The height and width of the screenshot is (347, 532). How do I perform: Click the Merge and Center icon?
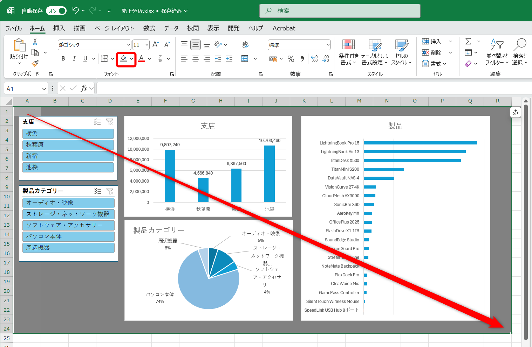[x=245, y=59]
